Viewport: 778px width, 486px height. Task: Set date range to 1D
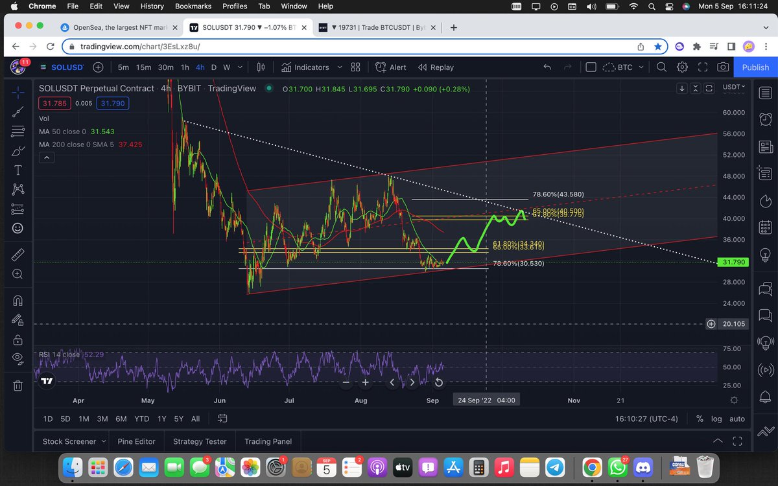point(47,419)
